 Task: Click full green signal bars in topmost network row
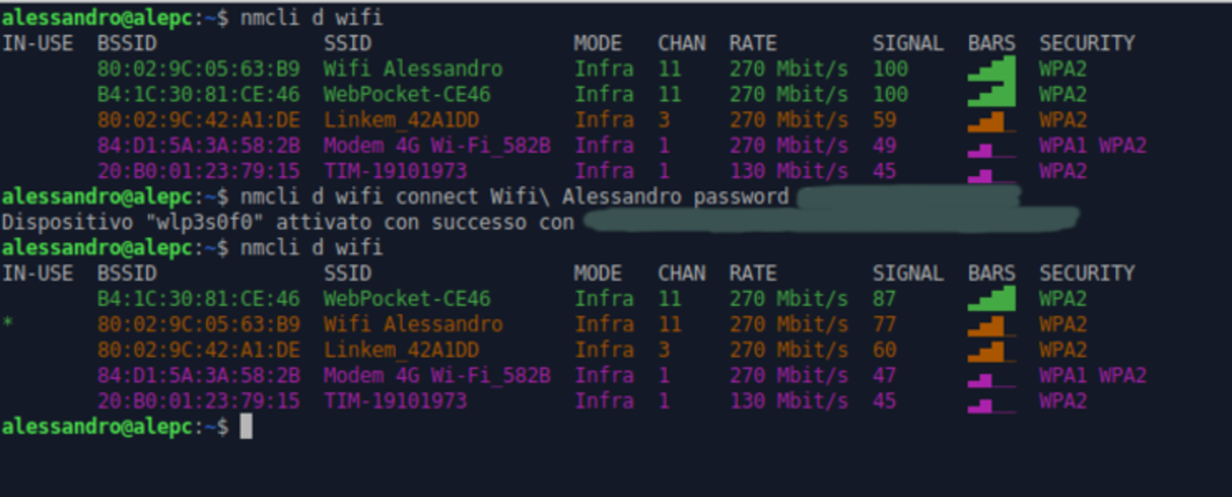click(991, 69)
